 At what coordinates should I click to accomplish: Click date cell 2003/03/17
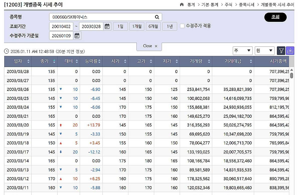[18, 152]
